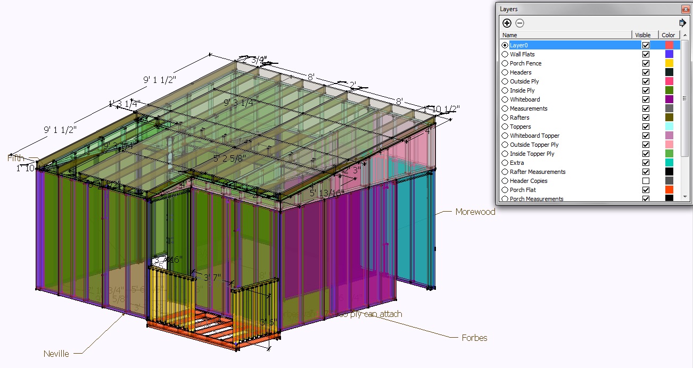
Task: Close the Layers panel window
Action: coord(685,9)
